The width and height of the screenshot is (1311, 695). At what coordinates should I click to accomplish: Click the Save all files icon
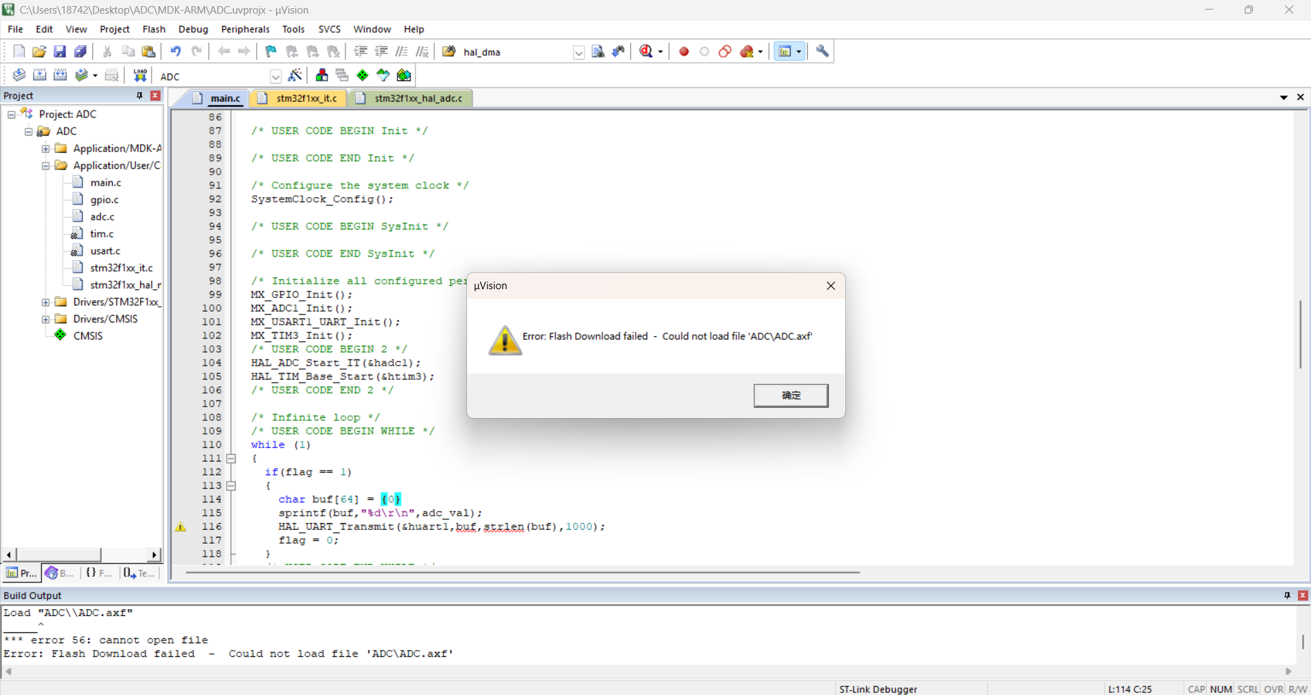(80, 52)
